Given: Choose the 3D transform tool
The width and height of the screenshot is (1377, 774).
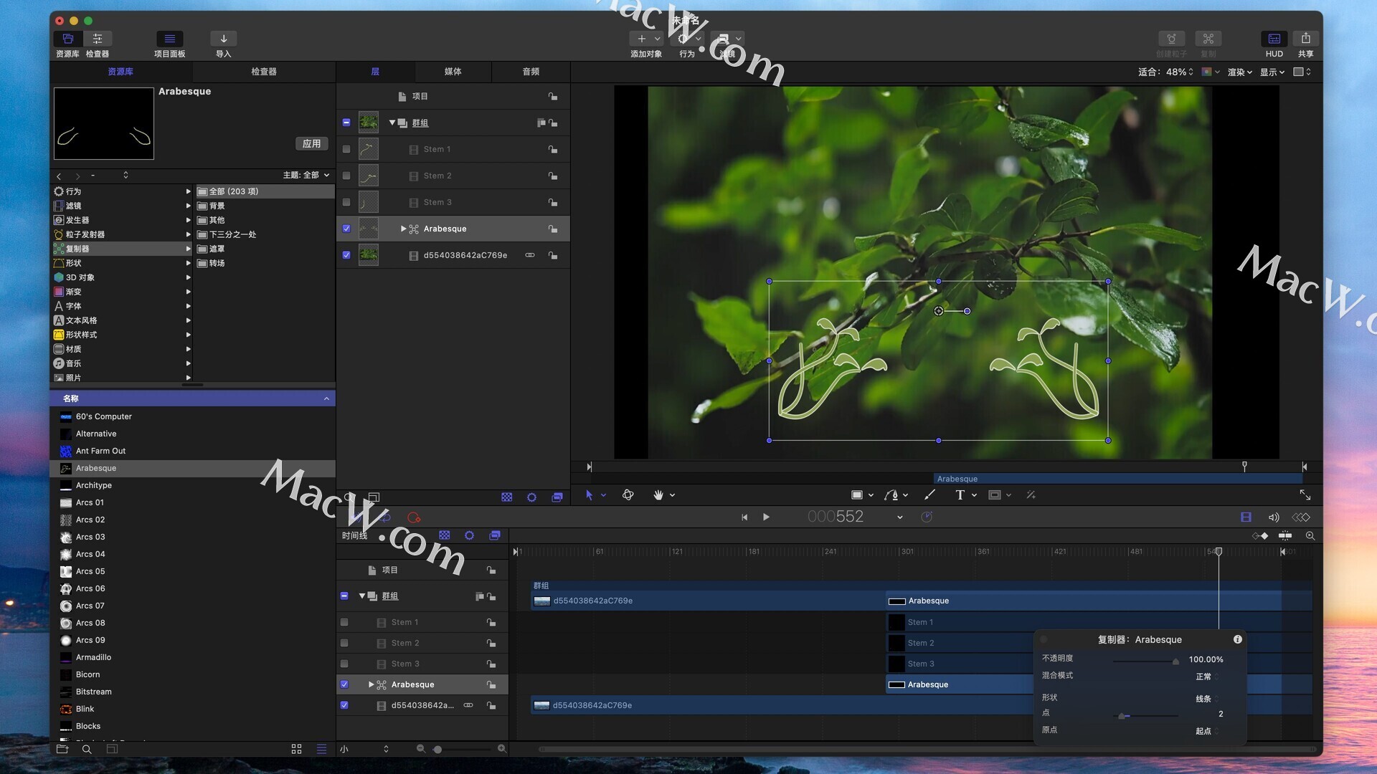Looking at the screenshot, I should 628,495.
